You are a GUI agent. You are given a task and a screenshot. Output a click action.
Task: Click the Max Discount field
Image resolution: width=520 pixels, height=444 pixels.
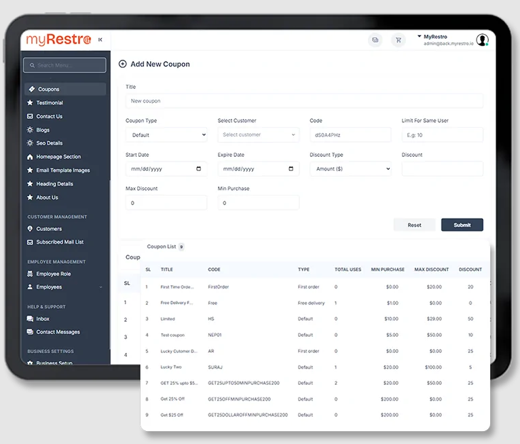click(166, 202)
